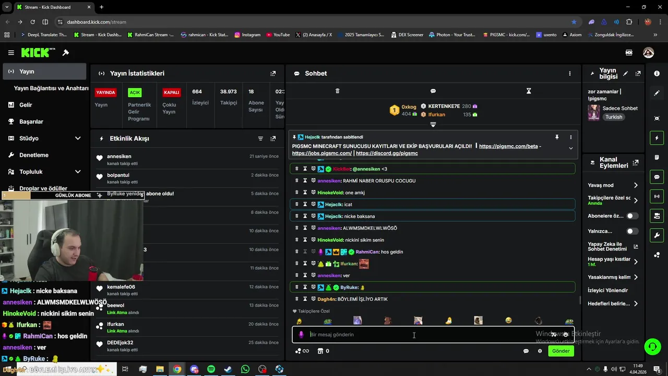This screenshot has width=668, height=376.
Task: Open Yasaklanmış kelimeler options
Action: click(613, 277)
